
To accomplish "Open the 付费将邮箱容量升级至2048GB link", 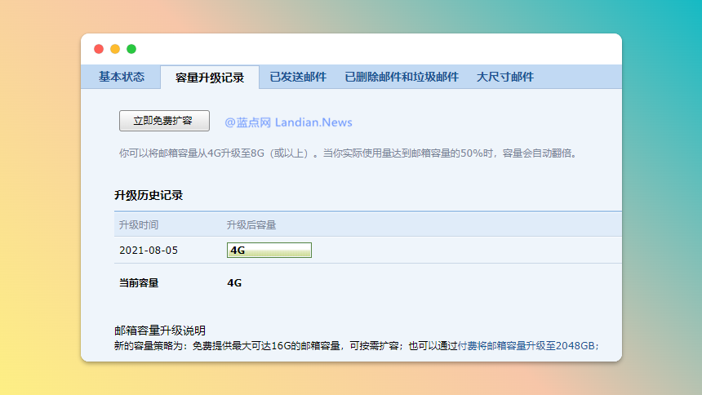I will click(x=536, y=345).
